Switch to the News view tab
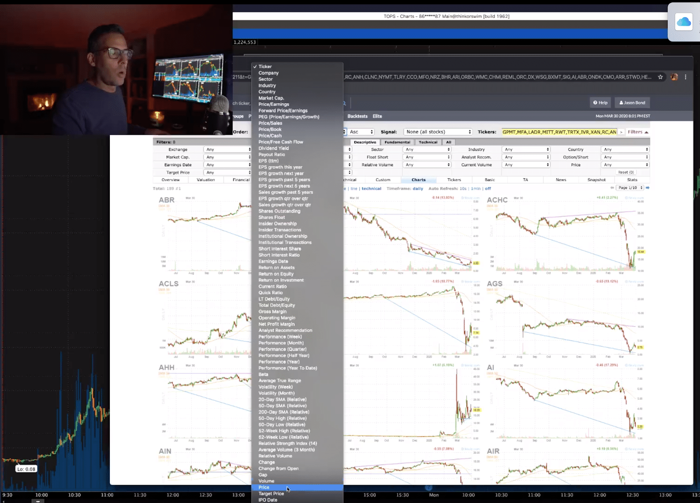This screenshot has width=700, height=503. coord(561,180)
